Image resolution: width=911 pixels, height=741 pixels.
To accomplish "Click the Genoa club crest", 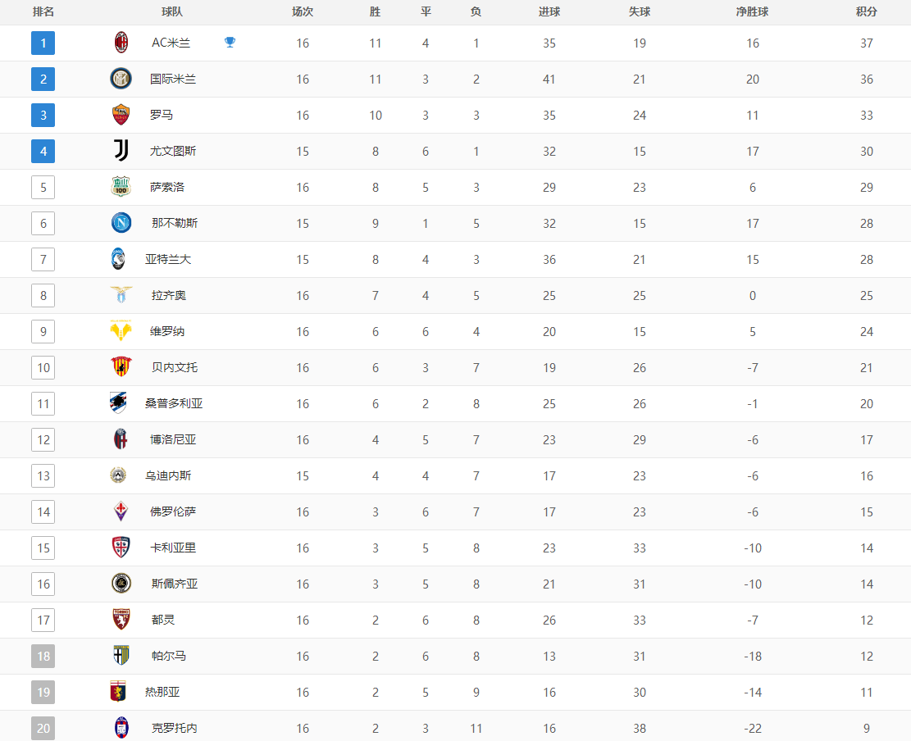I will click(x=119, y=692).
